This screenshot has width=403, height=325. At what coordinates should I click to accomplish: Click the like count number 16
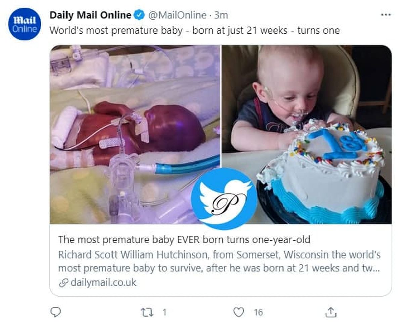tap(258, 312)
